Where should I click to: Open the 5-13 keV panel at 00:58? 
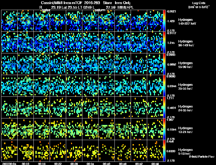tap(155, 151)
